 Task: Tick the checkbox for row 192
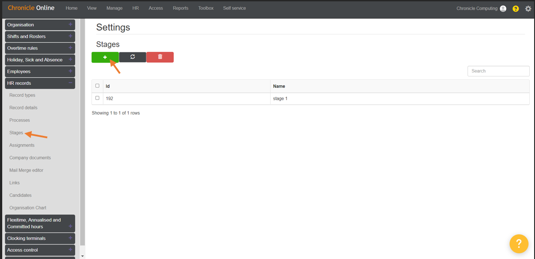97,98
